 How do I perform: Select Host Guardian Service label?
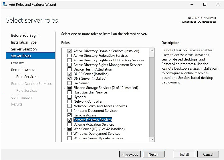pos(90,92)
